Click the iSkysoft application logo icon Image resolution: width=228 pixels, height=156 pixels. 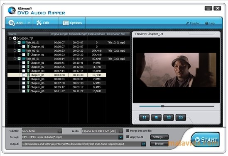coord(12,10)
